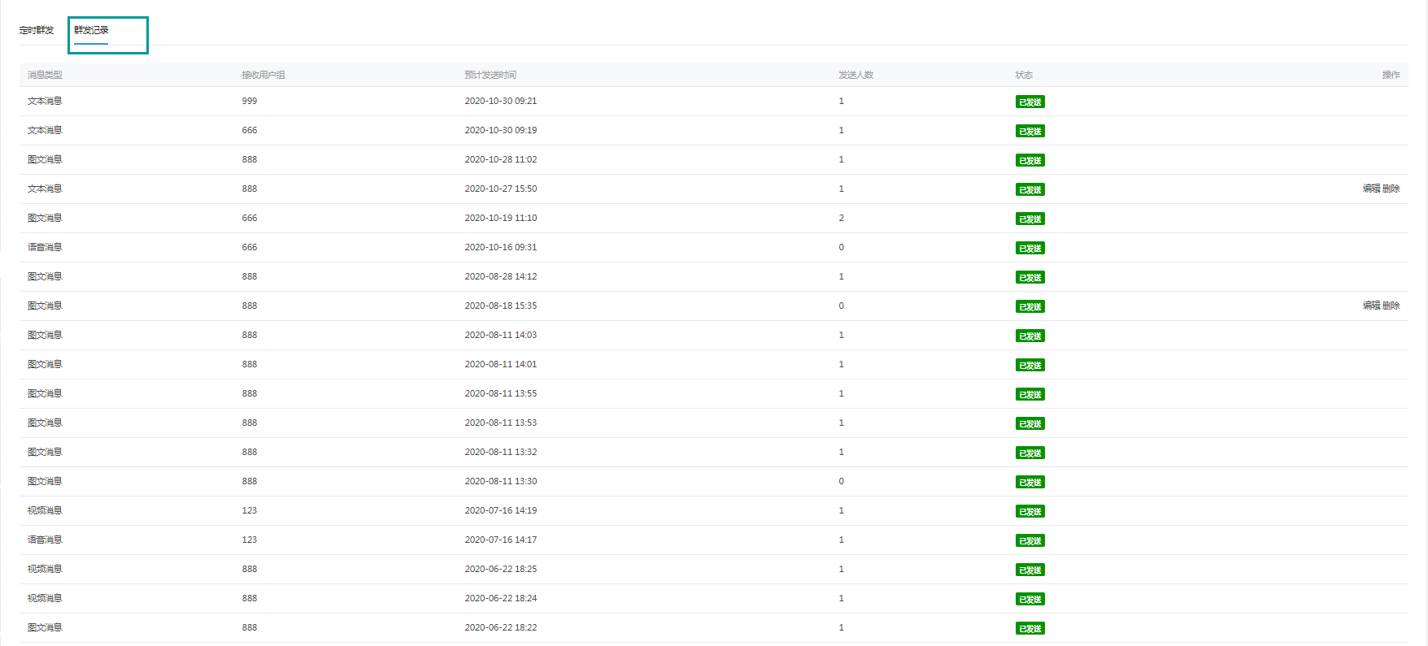Image resolution: width=1428 pixels, height=646 pixels.
Task: Delete the 2020-08-18 15:35 message record
Action: click(1391, 306)
